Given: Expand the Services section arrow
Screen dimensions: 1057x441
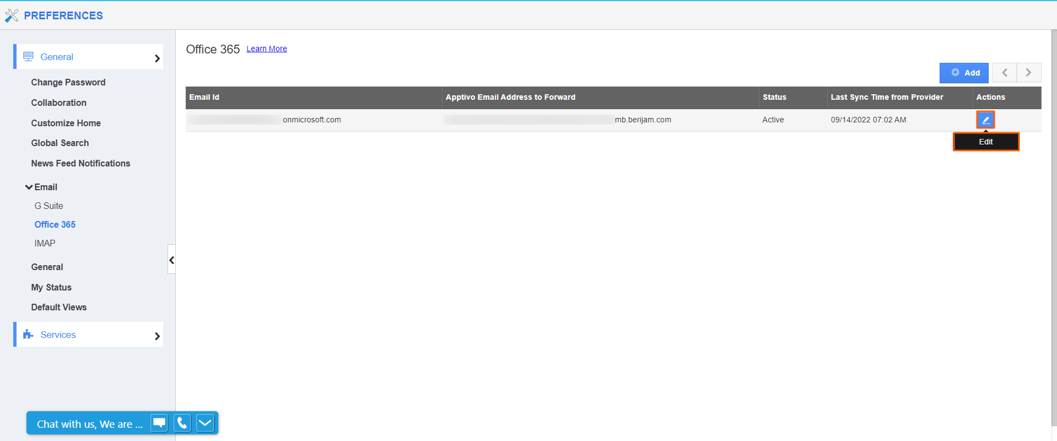Looking at the screenshot, I should (x=157, y=336).
